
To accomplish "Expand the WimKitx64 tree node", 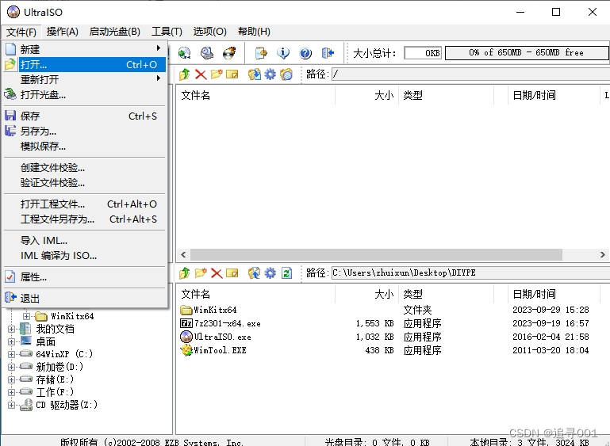I will (26, 316).
